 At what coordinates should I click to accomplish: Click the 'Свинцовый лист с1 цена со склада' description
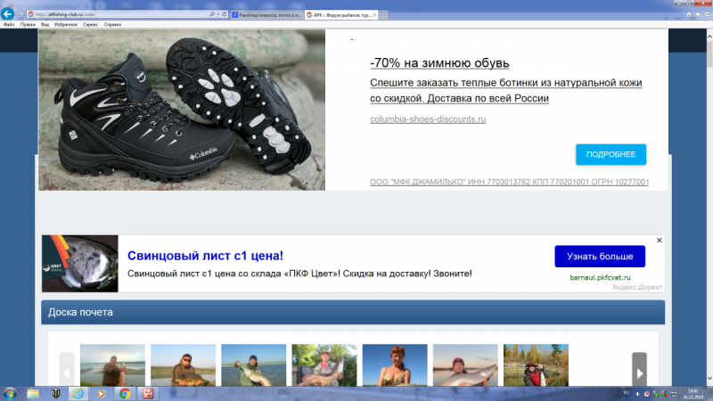pos(299,274)
